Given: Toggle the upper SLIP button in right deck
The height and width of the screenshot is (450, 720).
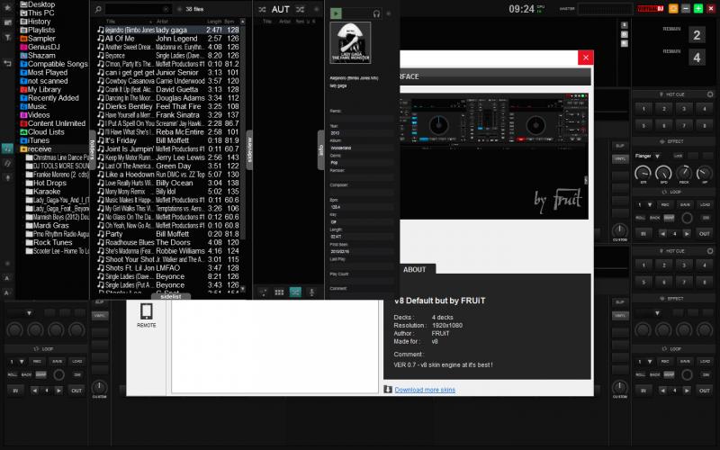Looking at the screenshot, I should 620,146.
